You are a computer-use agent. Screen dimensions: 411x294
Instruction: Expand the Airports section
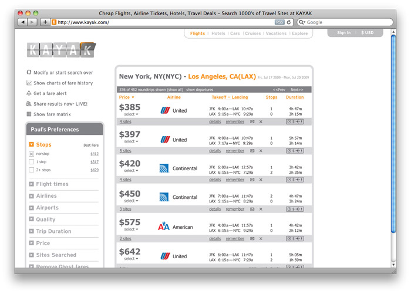tap(32, 208)
